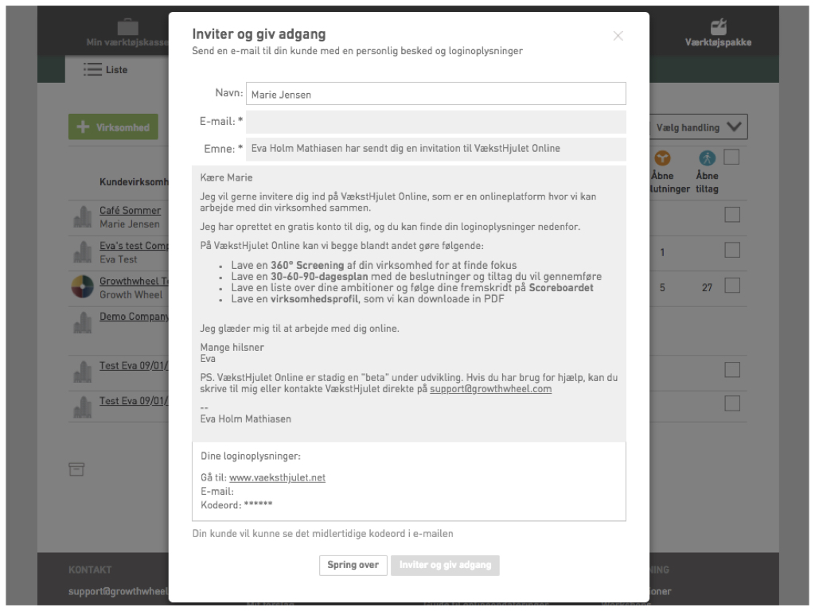Click the Spring over button
This screenshot has height=611, width=815.
(353, 565)
